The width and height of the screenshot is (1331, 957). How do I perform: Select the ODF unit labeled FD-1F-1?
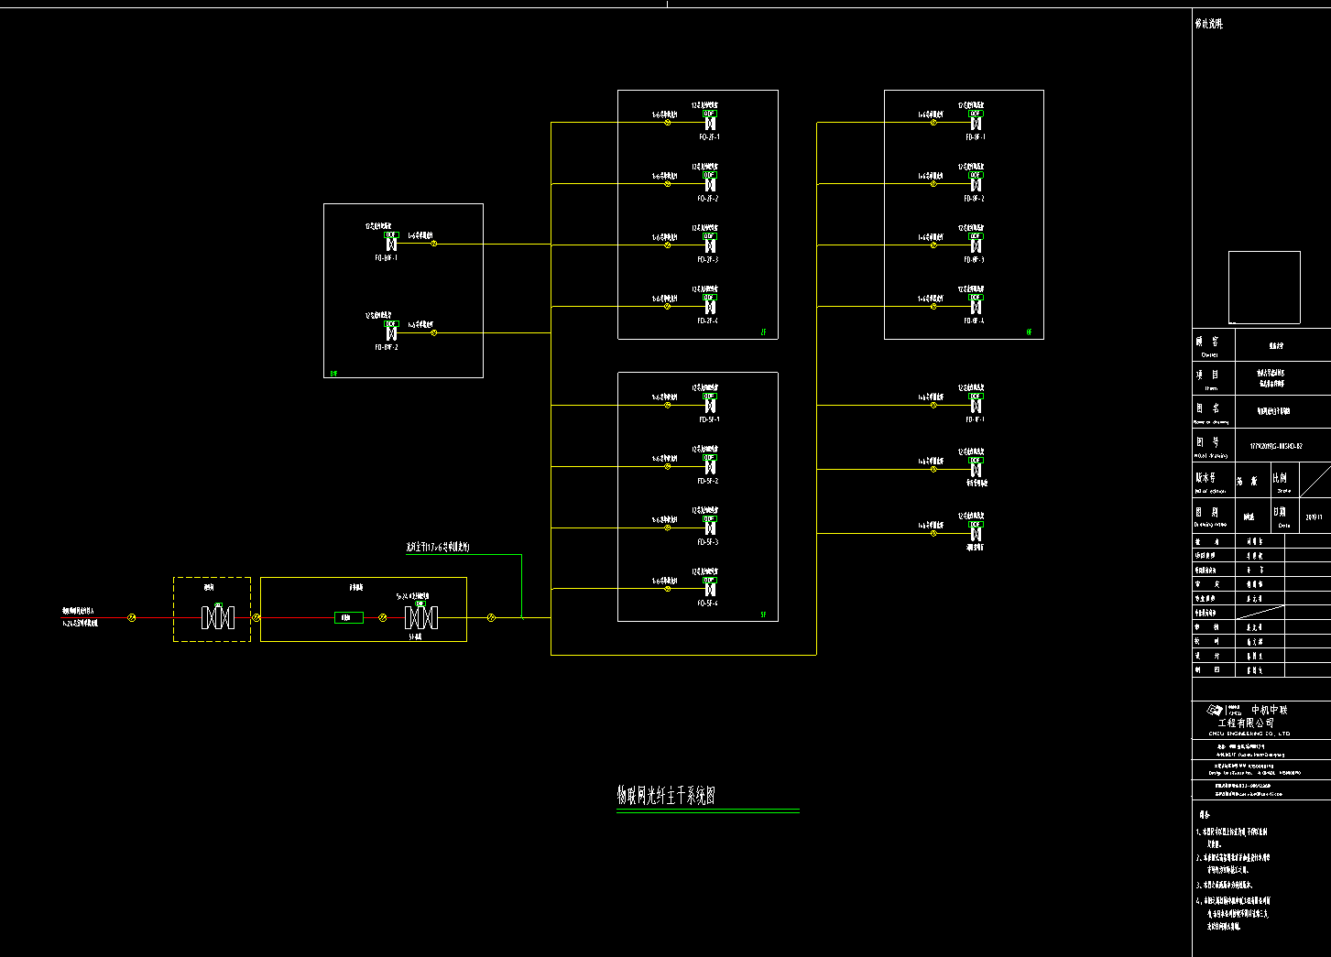click(x=976, y=405)
